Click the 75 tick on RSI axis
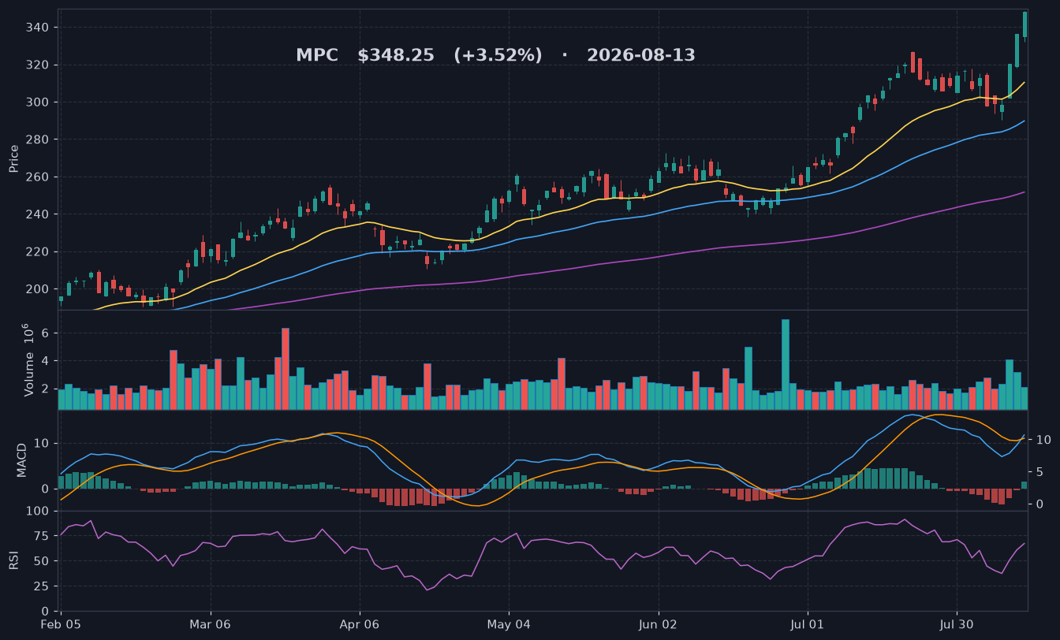The height and width of the screenshot is (640, 1060). click(43, 537)
